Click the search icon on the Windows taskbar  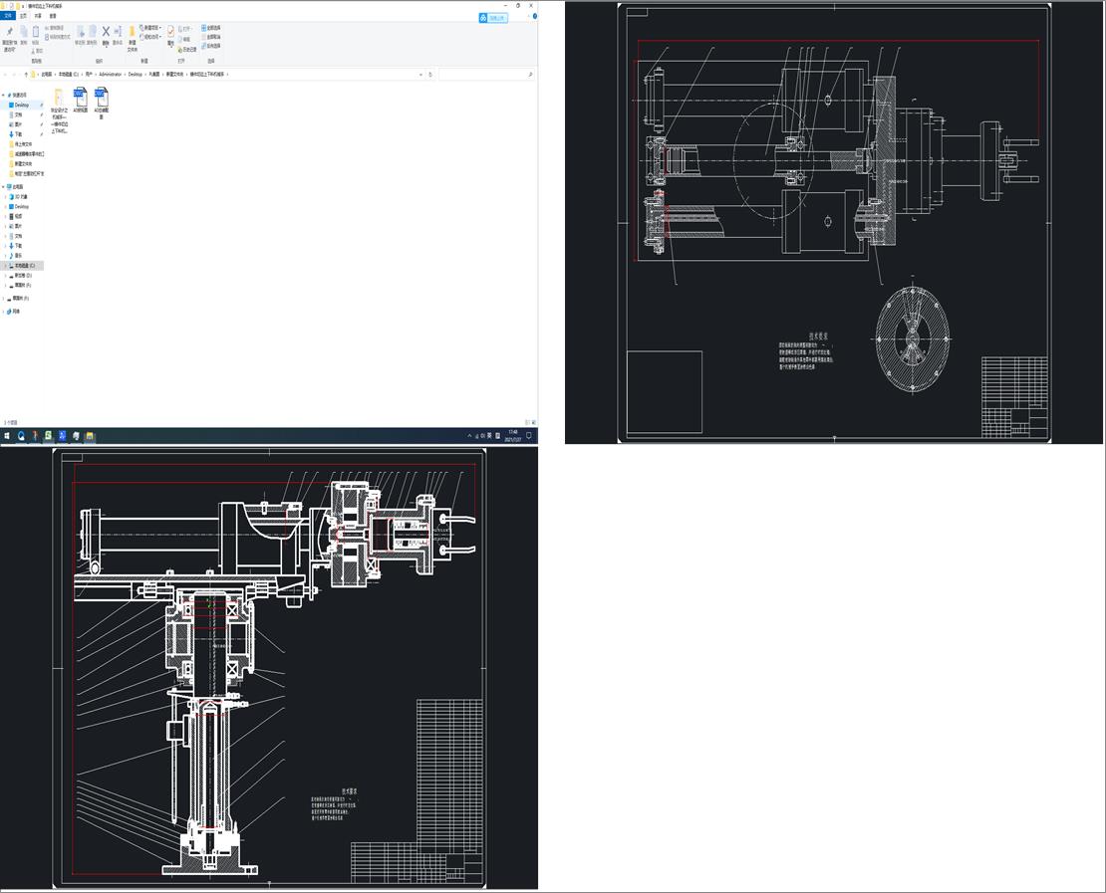[x=21, y=436]
